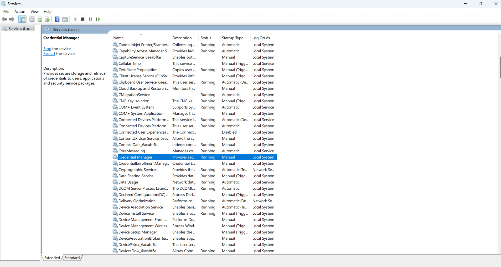The height and width of the screenshot is (267, 501).
Task: Toggle the Show/Hide Action Pane icon
Action: (65, 19)
